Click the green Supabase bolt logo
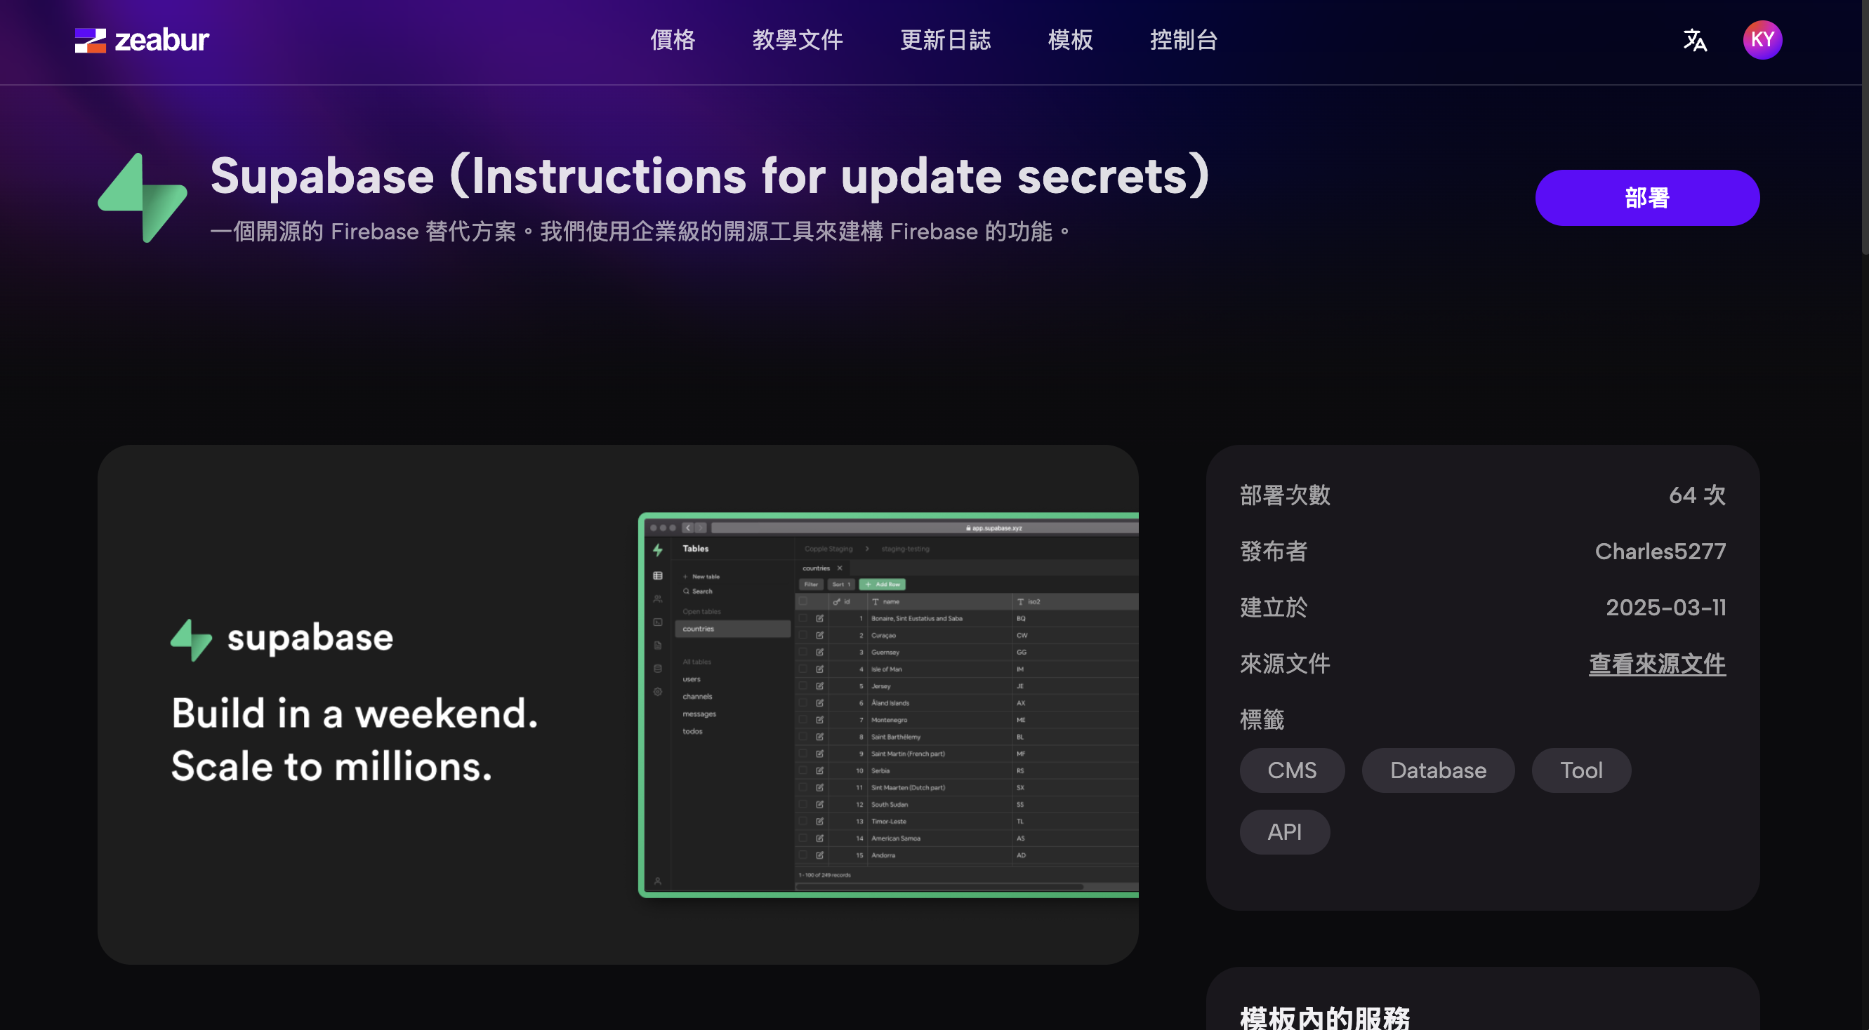This screenshot has height=1030, width=1869. click(x=143, y=197)
